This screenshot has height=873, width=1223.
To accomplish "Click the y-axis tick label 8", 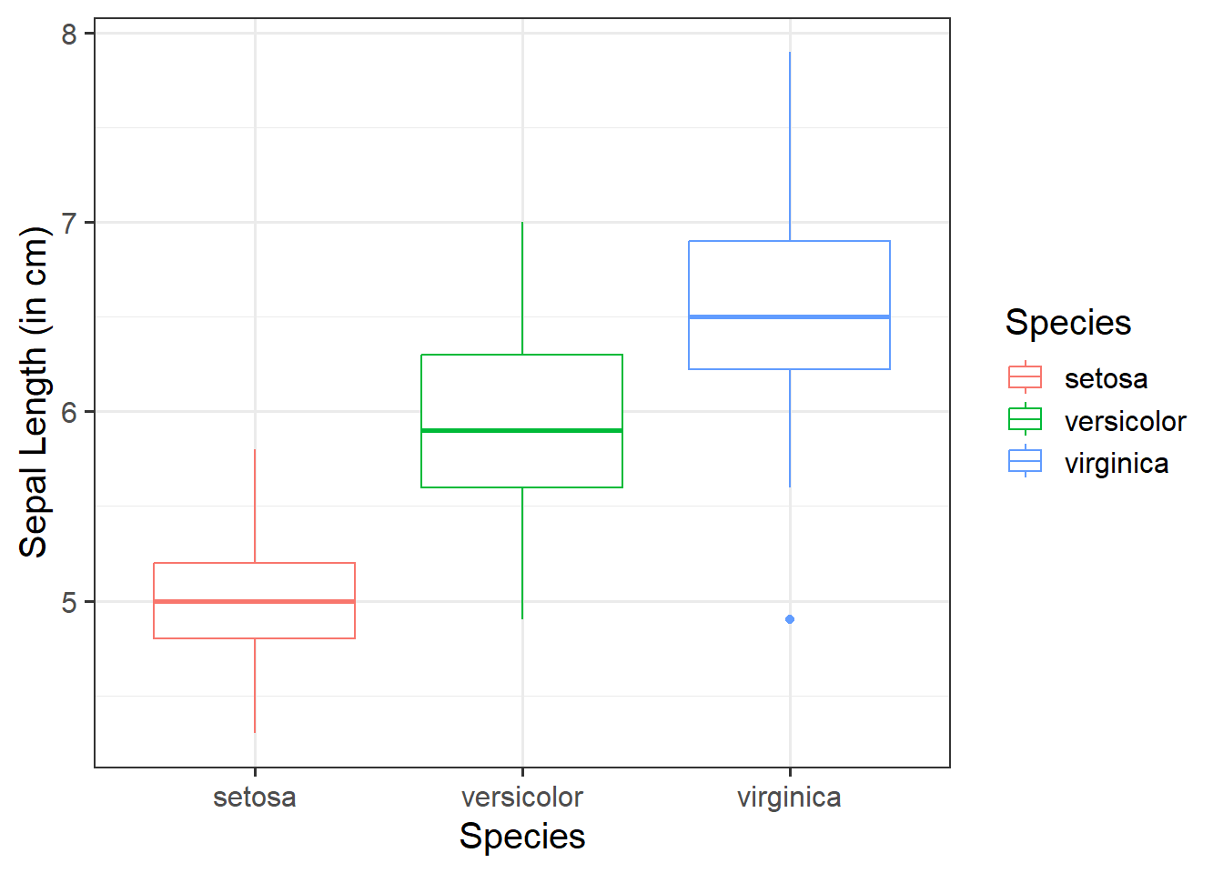I will (x=69, y=34).
